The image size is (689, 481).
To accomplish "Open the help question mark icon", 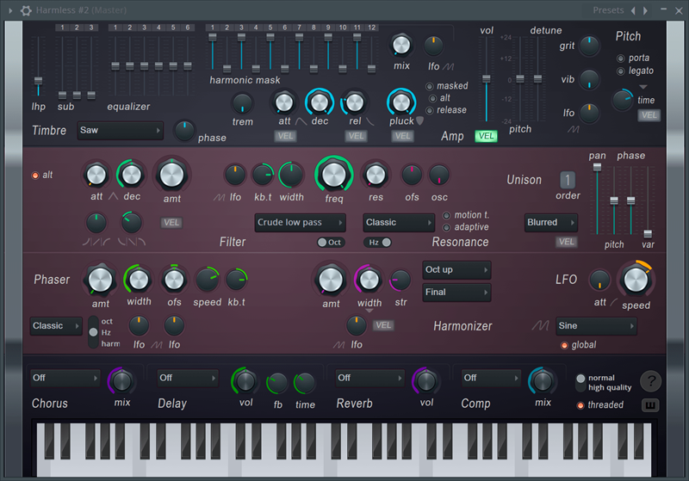I will click(651, 381).
